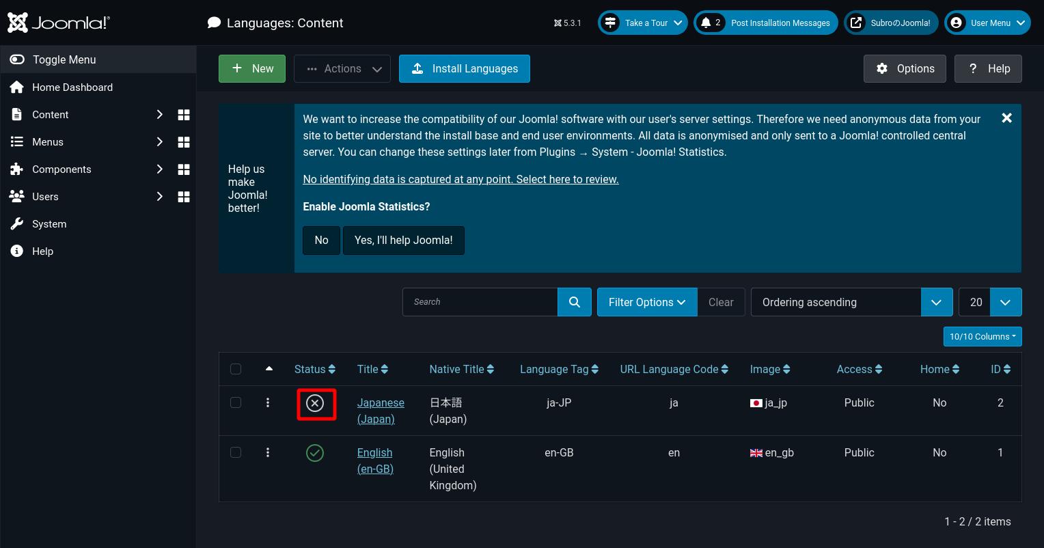Select the English (en-GB) row checkbox
Screen dimensions: 1044x548
(x=236, y=452)
